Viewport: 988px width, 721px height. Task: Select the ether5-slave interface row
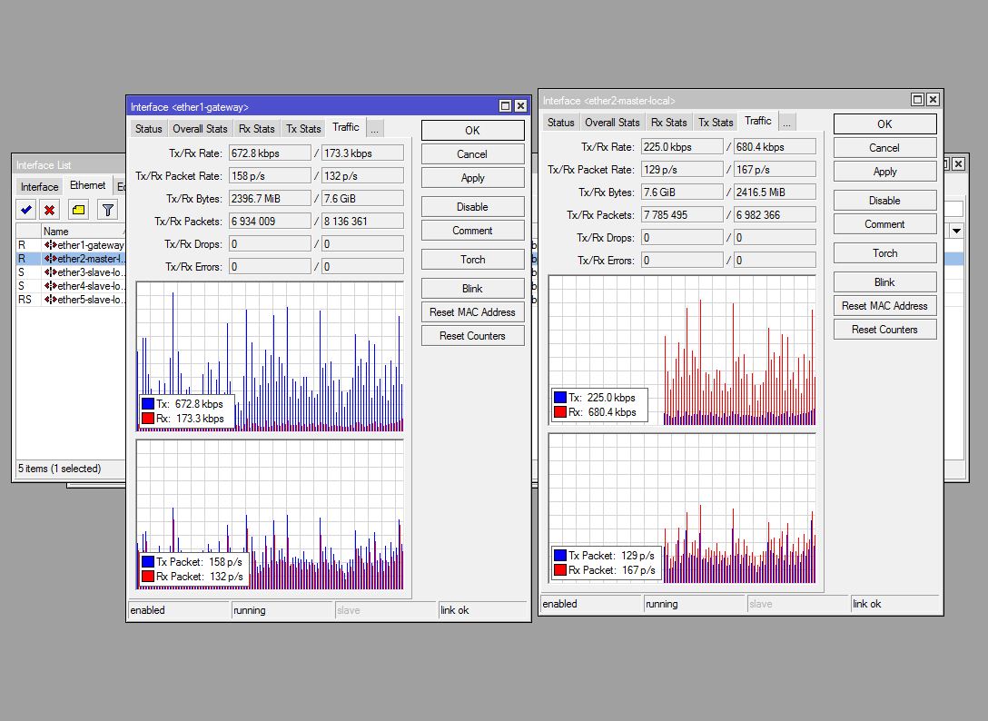[71, 300]
